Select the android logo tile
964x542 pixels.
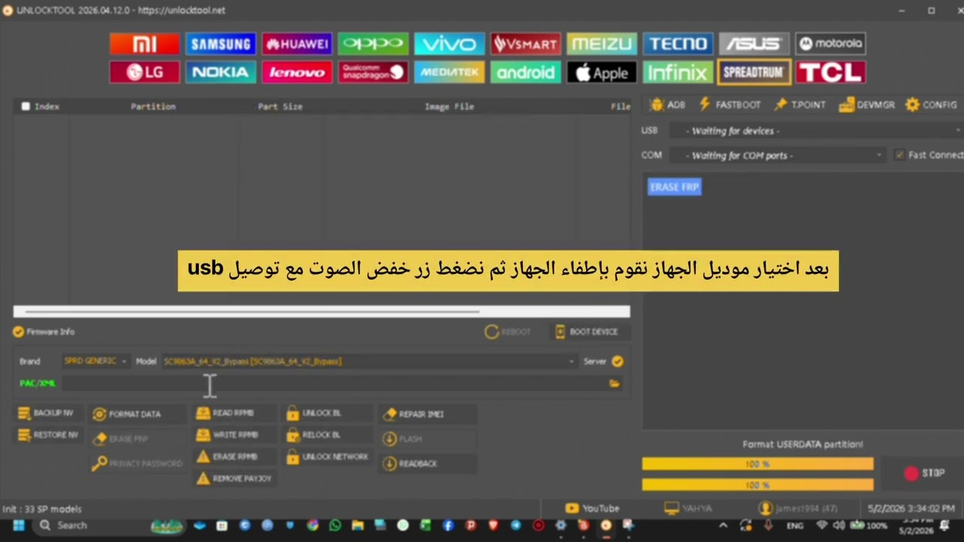coord(525,72)
